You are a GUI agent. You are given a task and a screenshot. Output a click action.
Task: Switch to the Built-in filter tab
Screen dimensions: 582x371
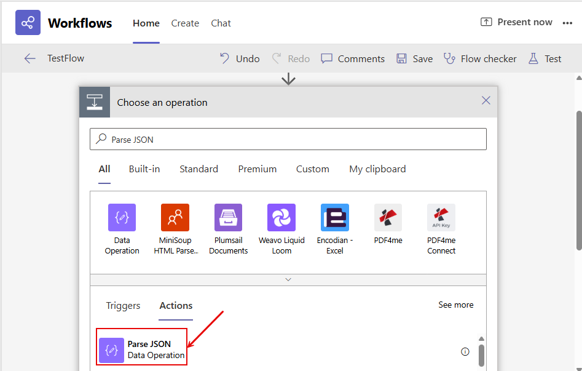144,169
